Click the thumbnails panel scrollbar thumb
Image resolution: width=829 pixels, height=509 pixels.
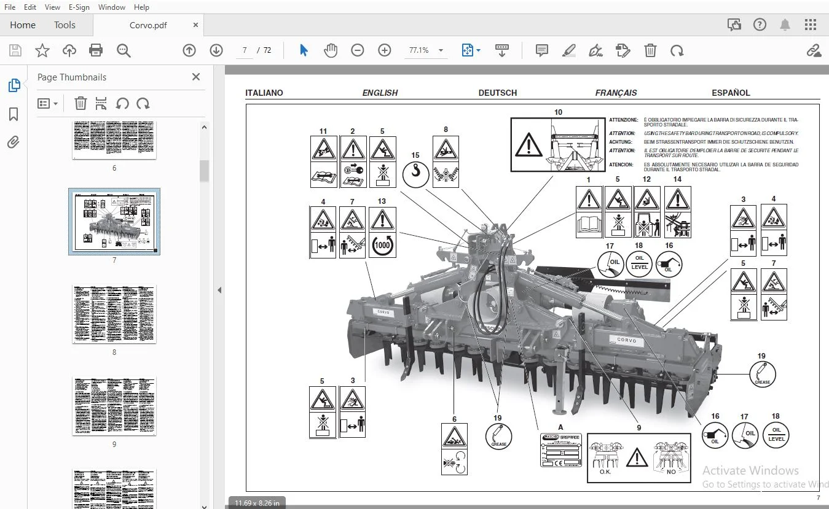click(x=204, y=171)
